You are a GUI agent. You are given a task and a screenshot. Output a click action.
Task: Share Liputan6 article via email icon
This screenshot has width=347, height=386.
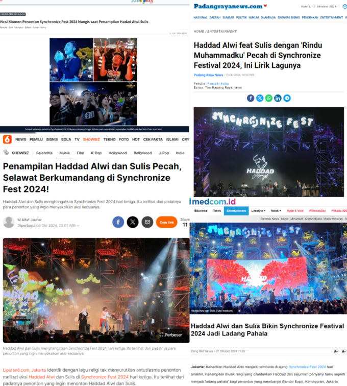tap(147, 222)
